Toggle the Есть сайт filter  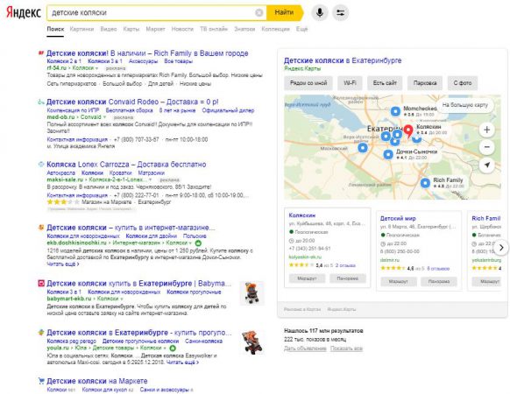(x=385, y=83)
